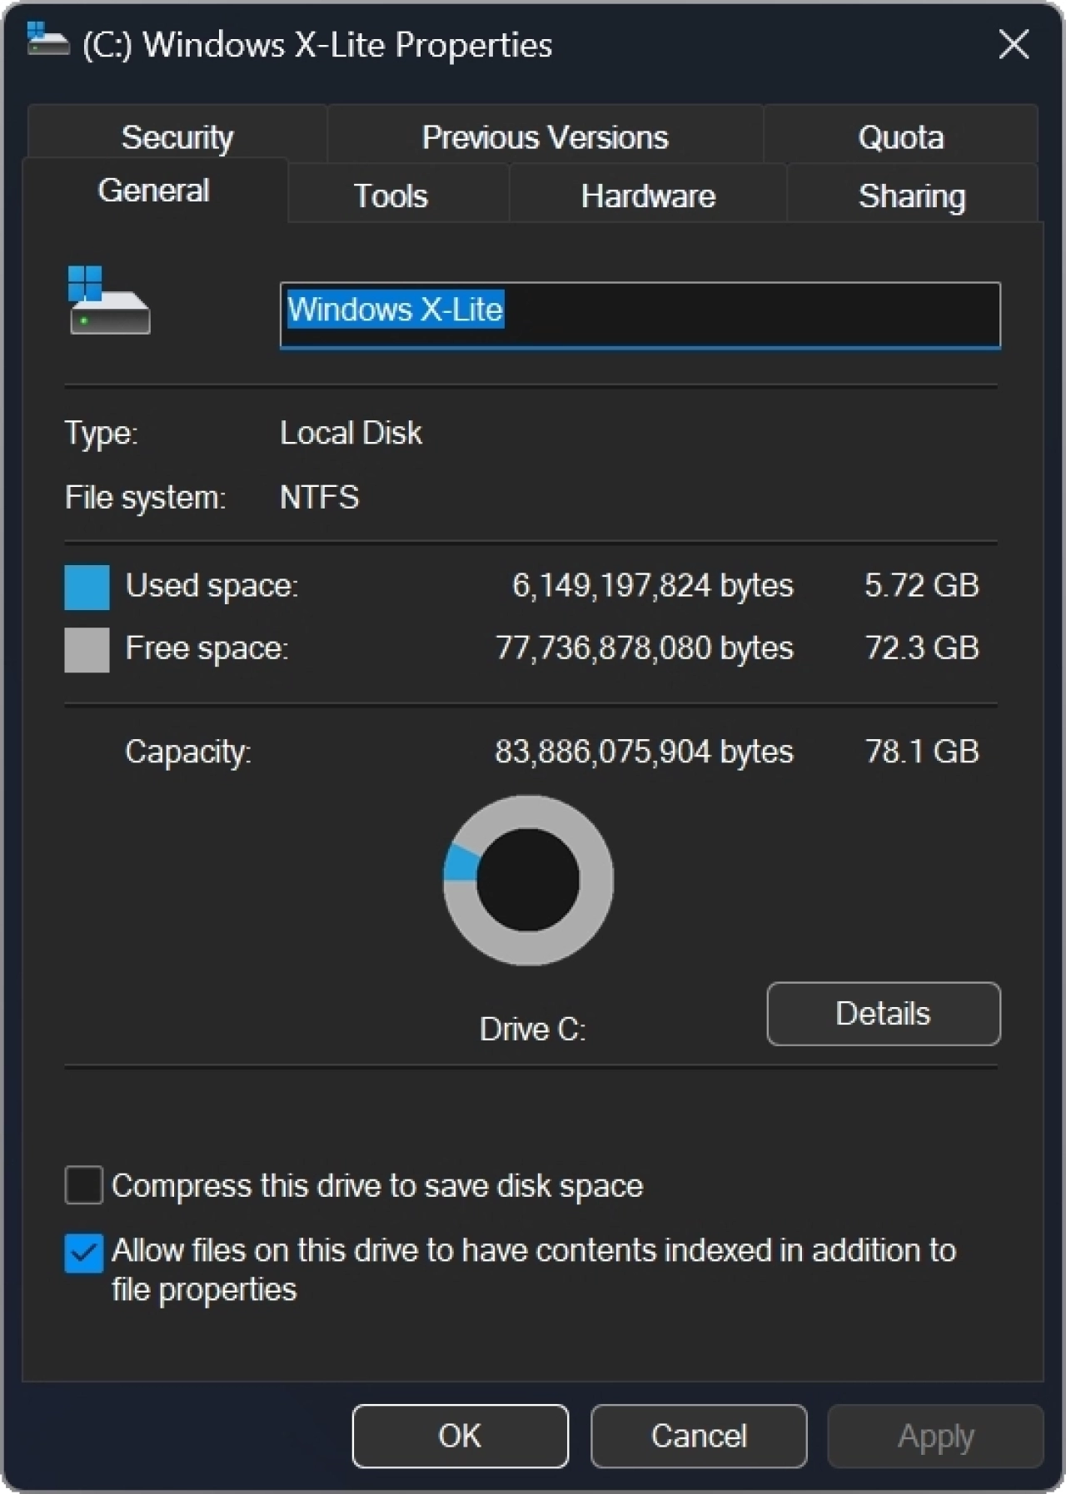Click the 'File system:' label

point(145,498)
